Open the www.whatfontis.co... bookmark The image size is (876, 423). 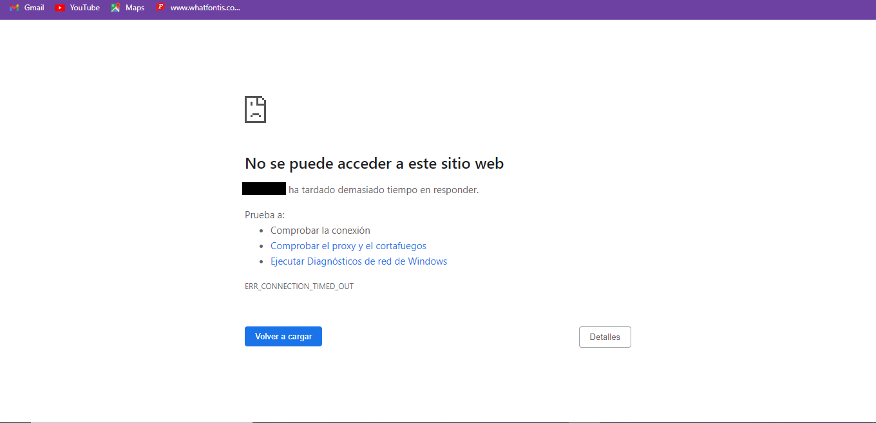click(x=198, y=8)
